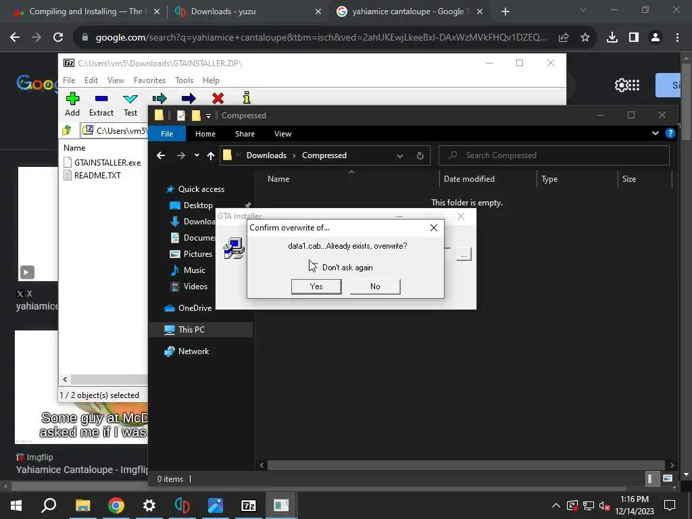Go up one level in Explorer
The width and height of the screenshot is (692, 519).
211,155
